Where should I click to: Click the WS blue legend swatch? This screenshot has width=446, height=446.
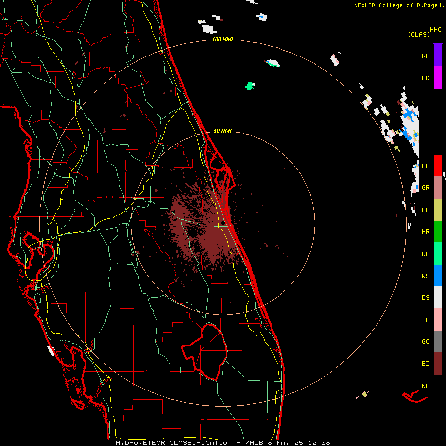click(x=438, y=276)
